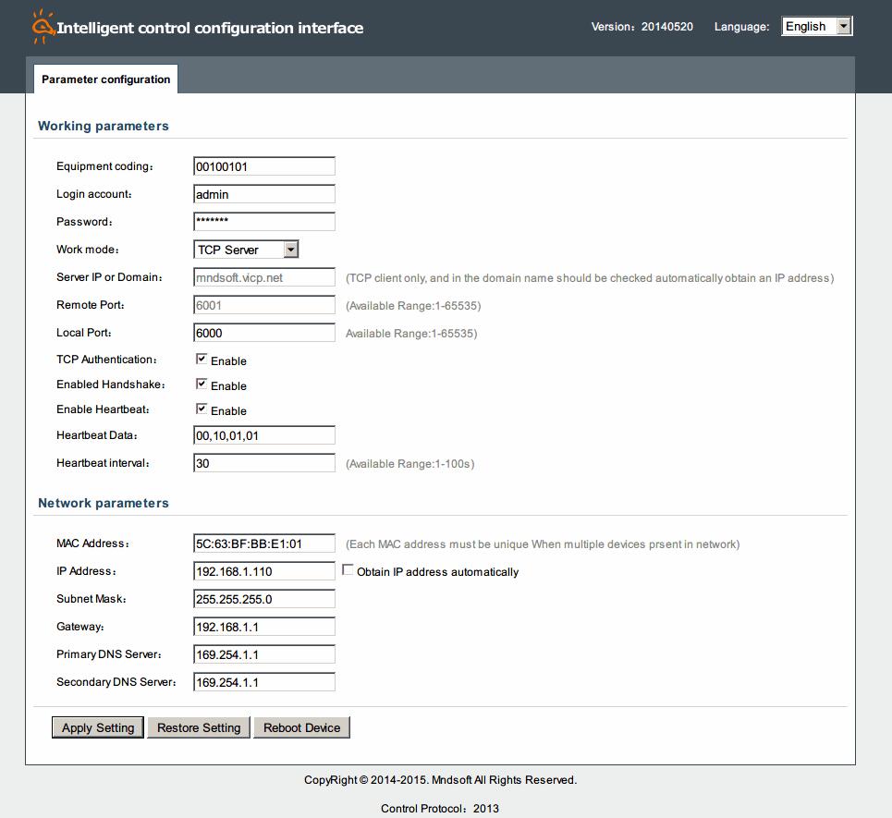Click the Restore Setting button
Image resolution: width=892 pixels, height=818 pixels.
tap(199, 728)
